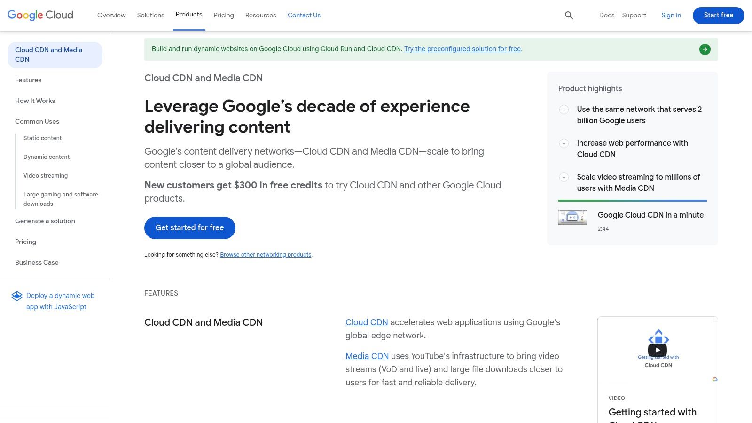Go to How It Works in sidebar
This screenshot has width=752, height=423.
click(x=35, y=101)
